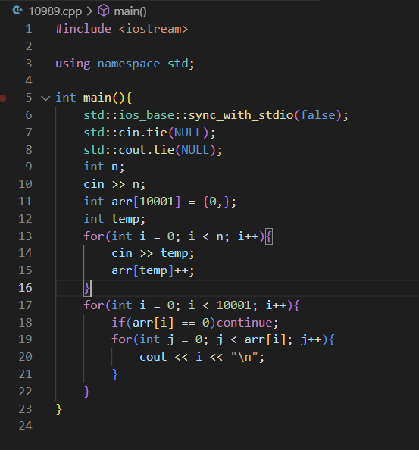Click the 'false' argument on line 6

(x=317, y=115)
